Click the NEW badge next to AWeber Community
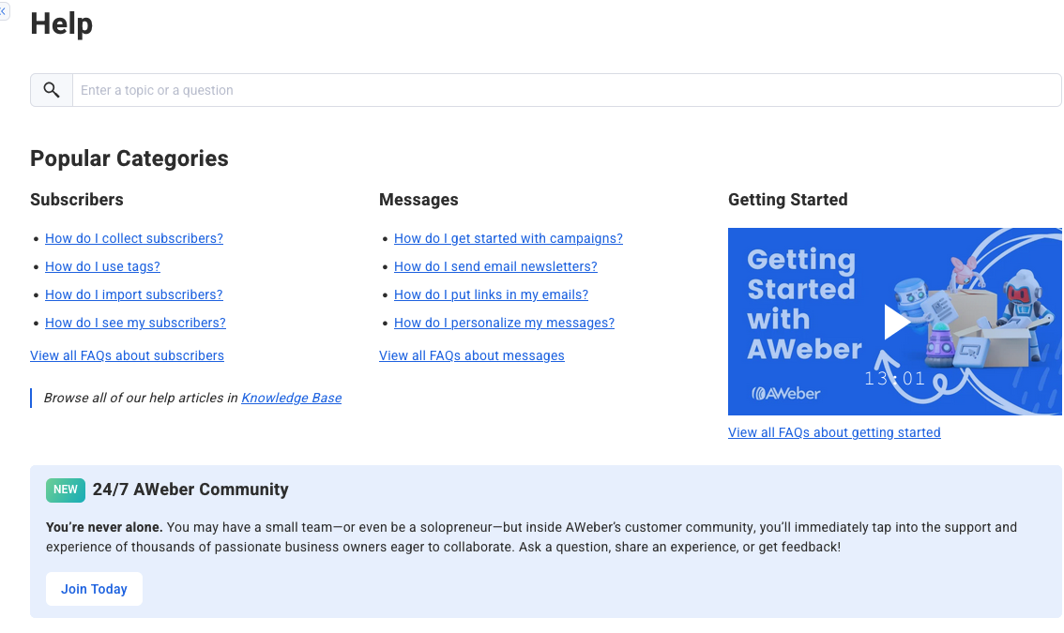 point(65,490)
